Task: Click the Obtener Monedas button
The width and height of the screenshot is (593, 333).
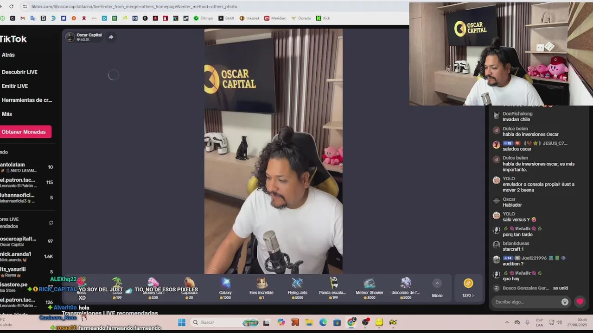Action: click(25, 132)
